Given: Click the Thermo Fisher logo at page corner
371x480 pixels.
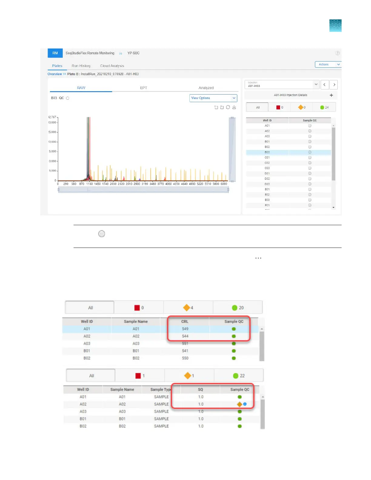Looking at the screenshot, I should 335,25.
